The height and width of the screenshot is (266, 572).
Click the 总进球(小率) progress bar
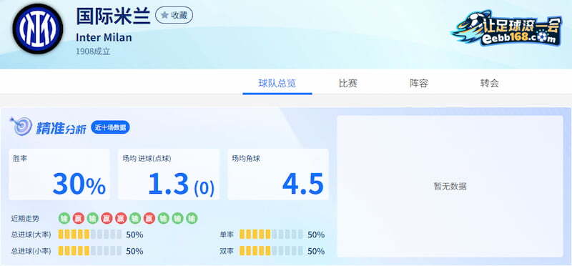pyautogui.click(x=90, y=251)
